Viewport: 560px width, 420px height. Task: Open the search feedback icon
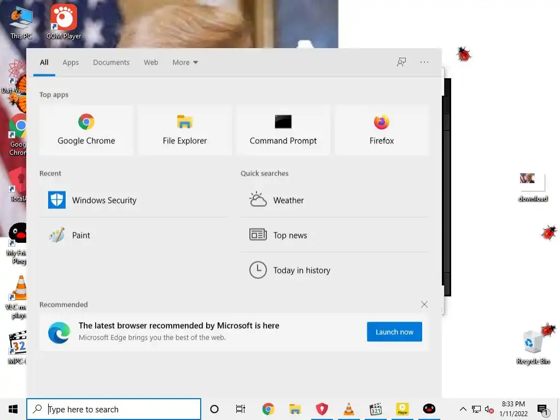coord(401,62)
